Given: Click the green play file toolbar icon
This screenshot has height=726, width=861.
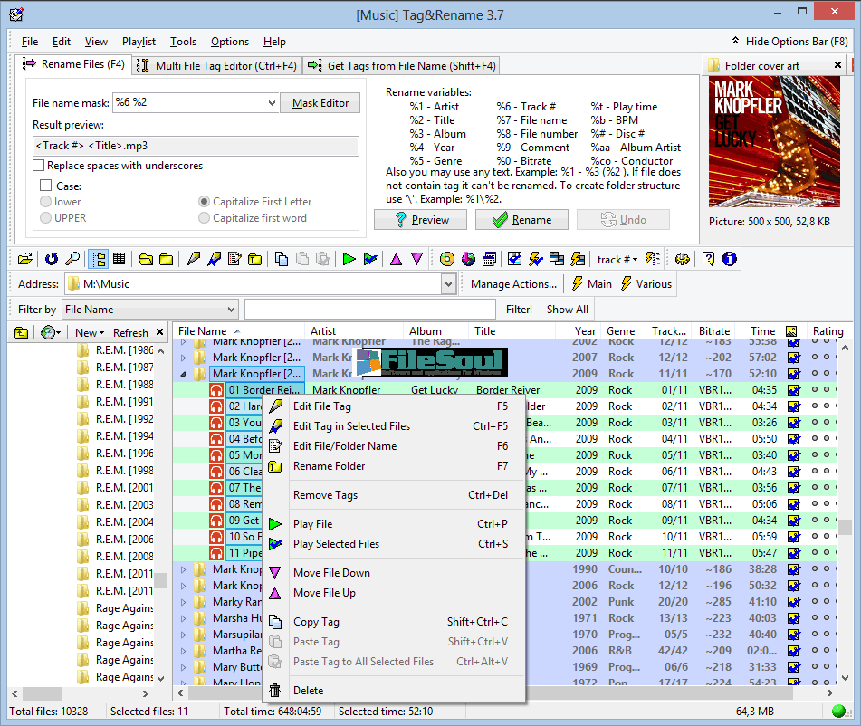Looking at the screenshot, I should pyautogui.click(x=349, y=259).
